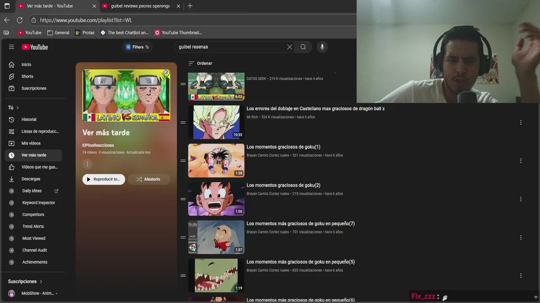Select Ver más tarde sidebar item
This screenshot has height=303, width=540.
pyautogui.click(x=34, y=155)
